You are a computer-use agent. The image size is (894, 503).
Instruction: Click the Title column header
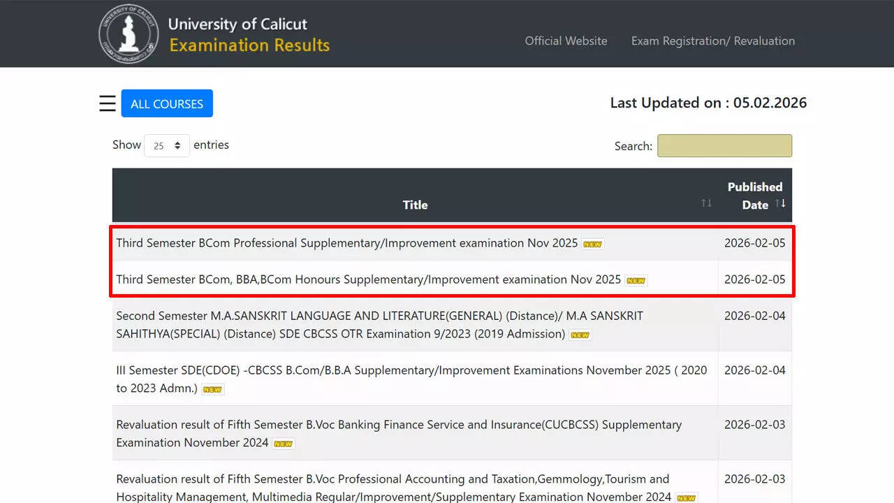click(x=415, y=205)
